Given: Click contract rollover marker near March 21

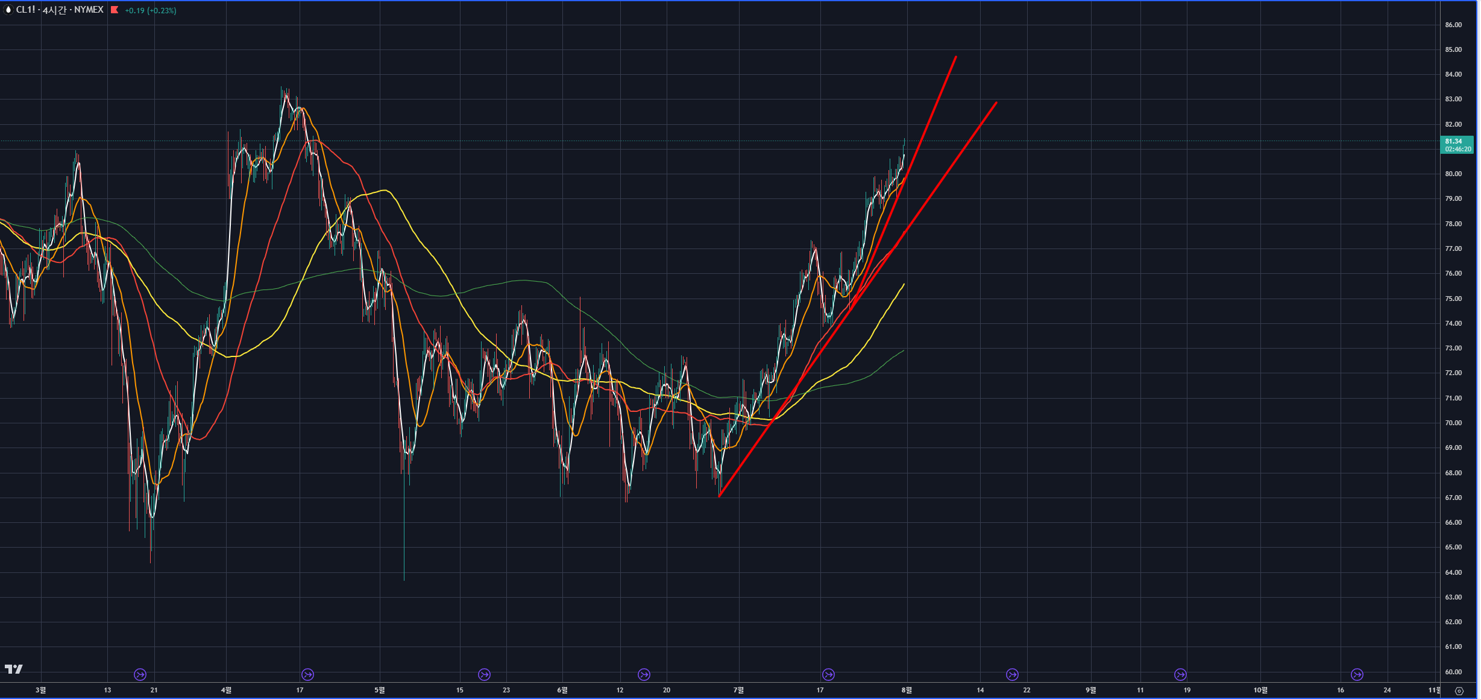Looking at the screenshot, I should (x=140, y=674).
